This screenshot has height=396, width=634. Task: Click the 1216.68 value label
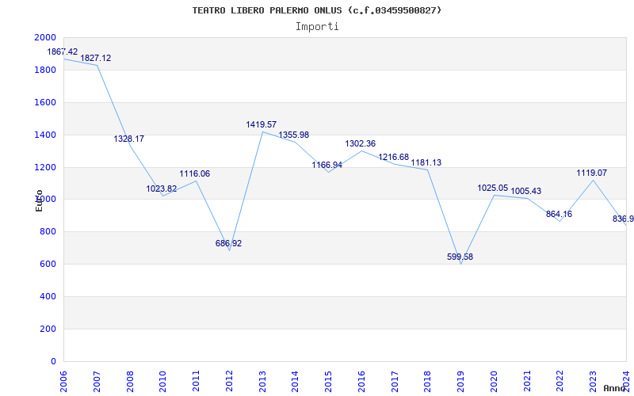click(393, 157)
